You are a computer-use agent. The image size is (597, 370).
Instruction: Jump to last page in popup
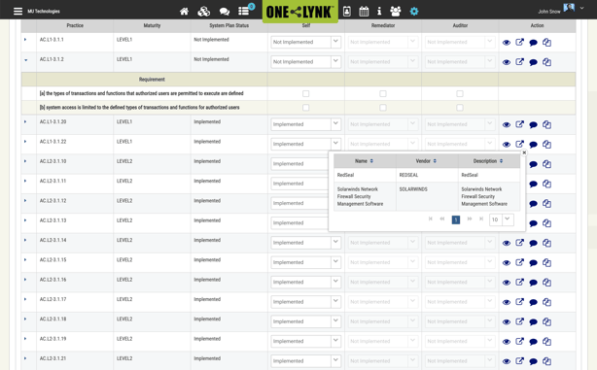pyautogui.click(x=481, y=219)
